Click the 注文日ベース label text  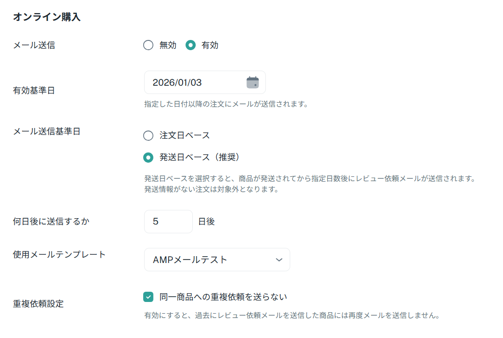click(x=185, y=135)
